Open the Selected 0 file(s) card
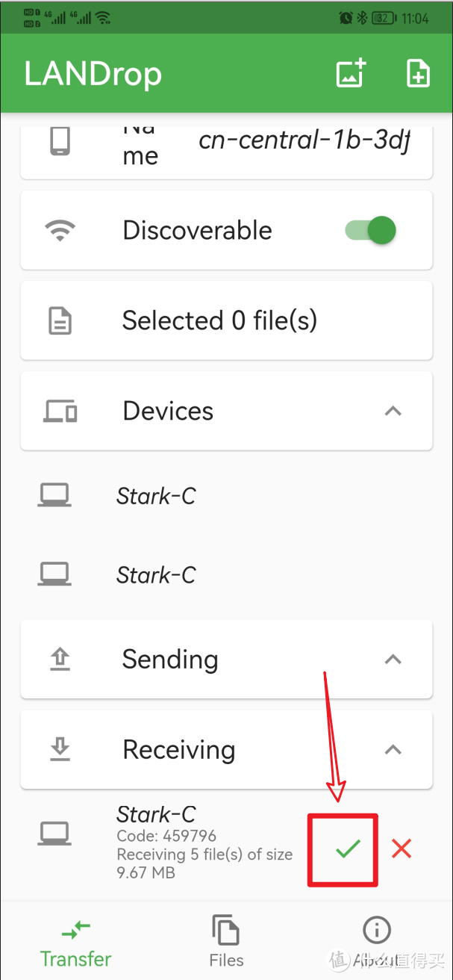 point(226,321)
